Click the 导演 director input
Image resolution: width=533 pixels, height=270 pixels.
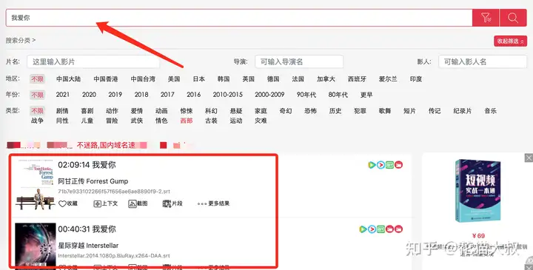click(x=299, y=62)
